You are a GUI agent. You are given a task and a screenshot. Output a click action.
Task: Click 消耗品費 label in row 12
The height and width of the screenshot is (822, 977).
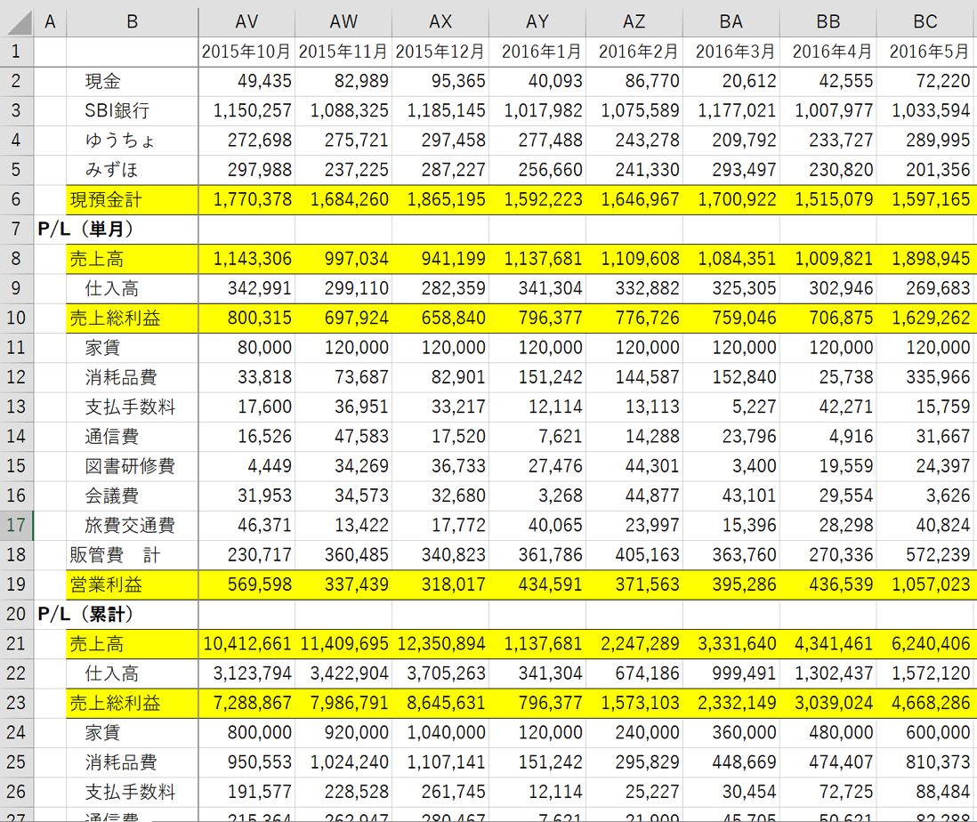(132, 377)
